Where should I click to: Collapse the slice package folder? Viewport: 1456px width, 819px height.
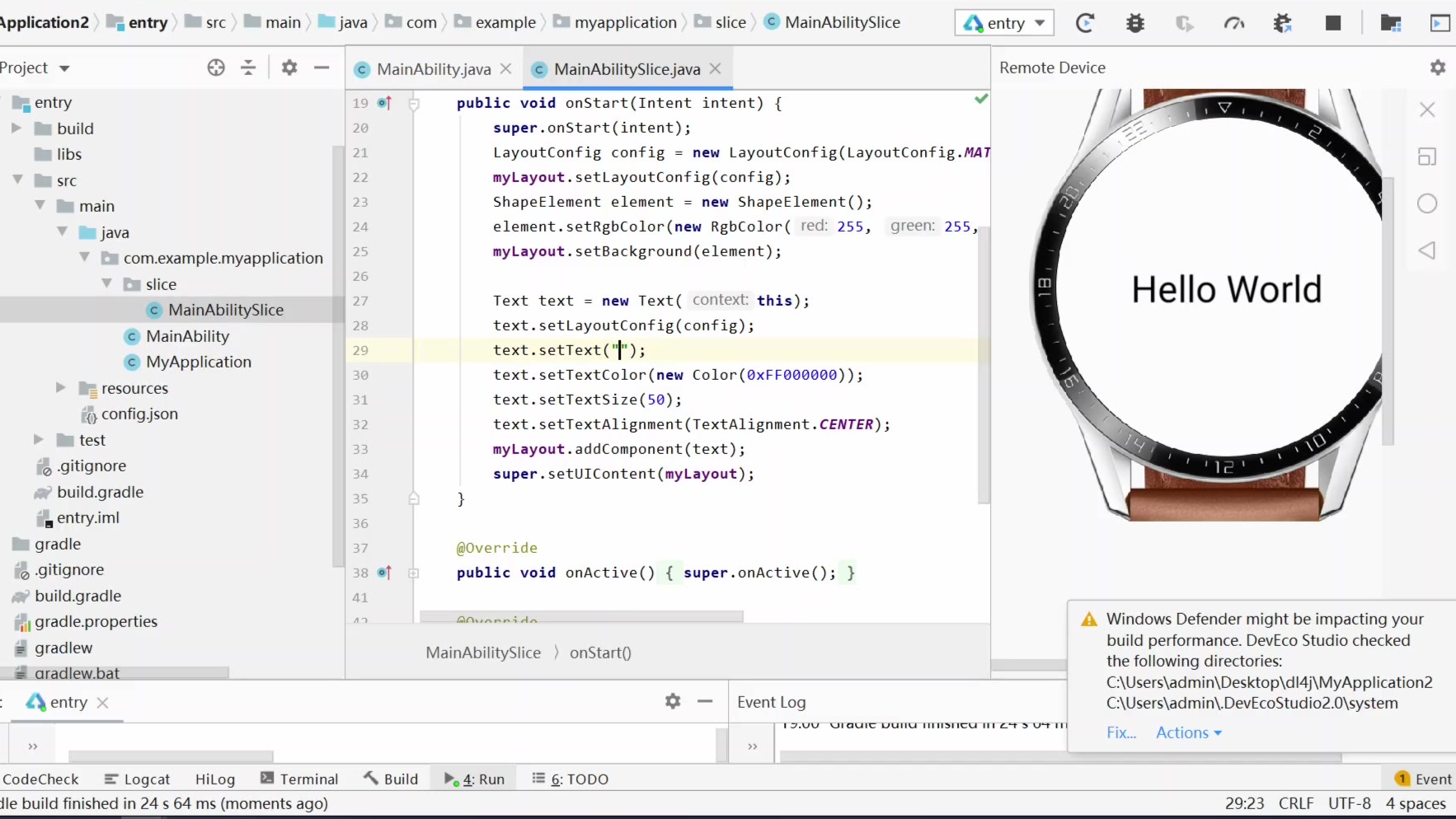click(x=107, y=283)
